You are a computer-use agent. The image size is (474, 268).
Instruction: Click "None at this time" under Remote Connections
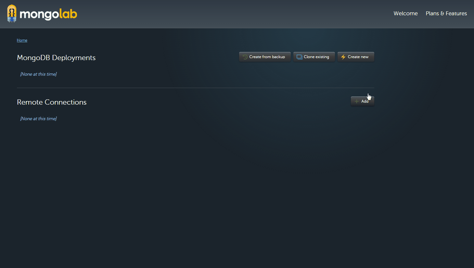click(38, 119)
